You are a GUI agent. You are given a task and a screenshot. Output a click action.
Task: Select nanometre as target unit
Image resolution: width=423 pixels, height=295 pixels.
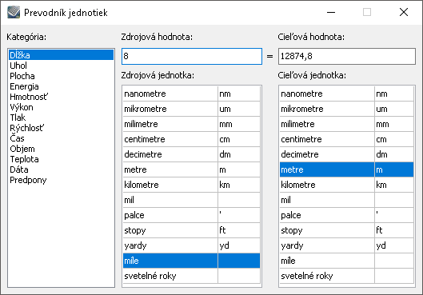[x=347, y=94]
